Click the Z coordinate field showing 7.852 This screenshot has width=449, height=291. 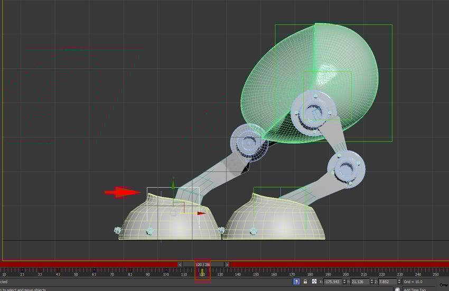[x=387, y=282]
